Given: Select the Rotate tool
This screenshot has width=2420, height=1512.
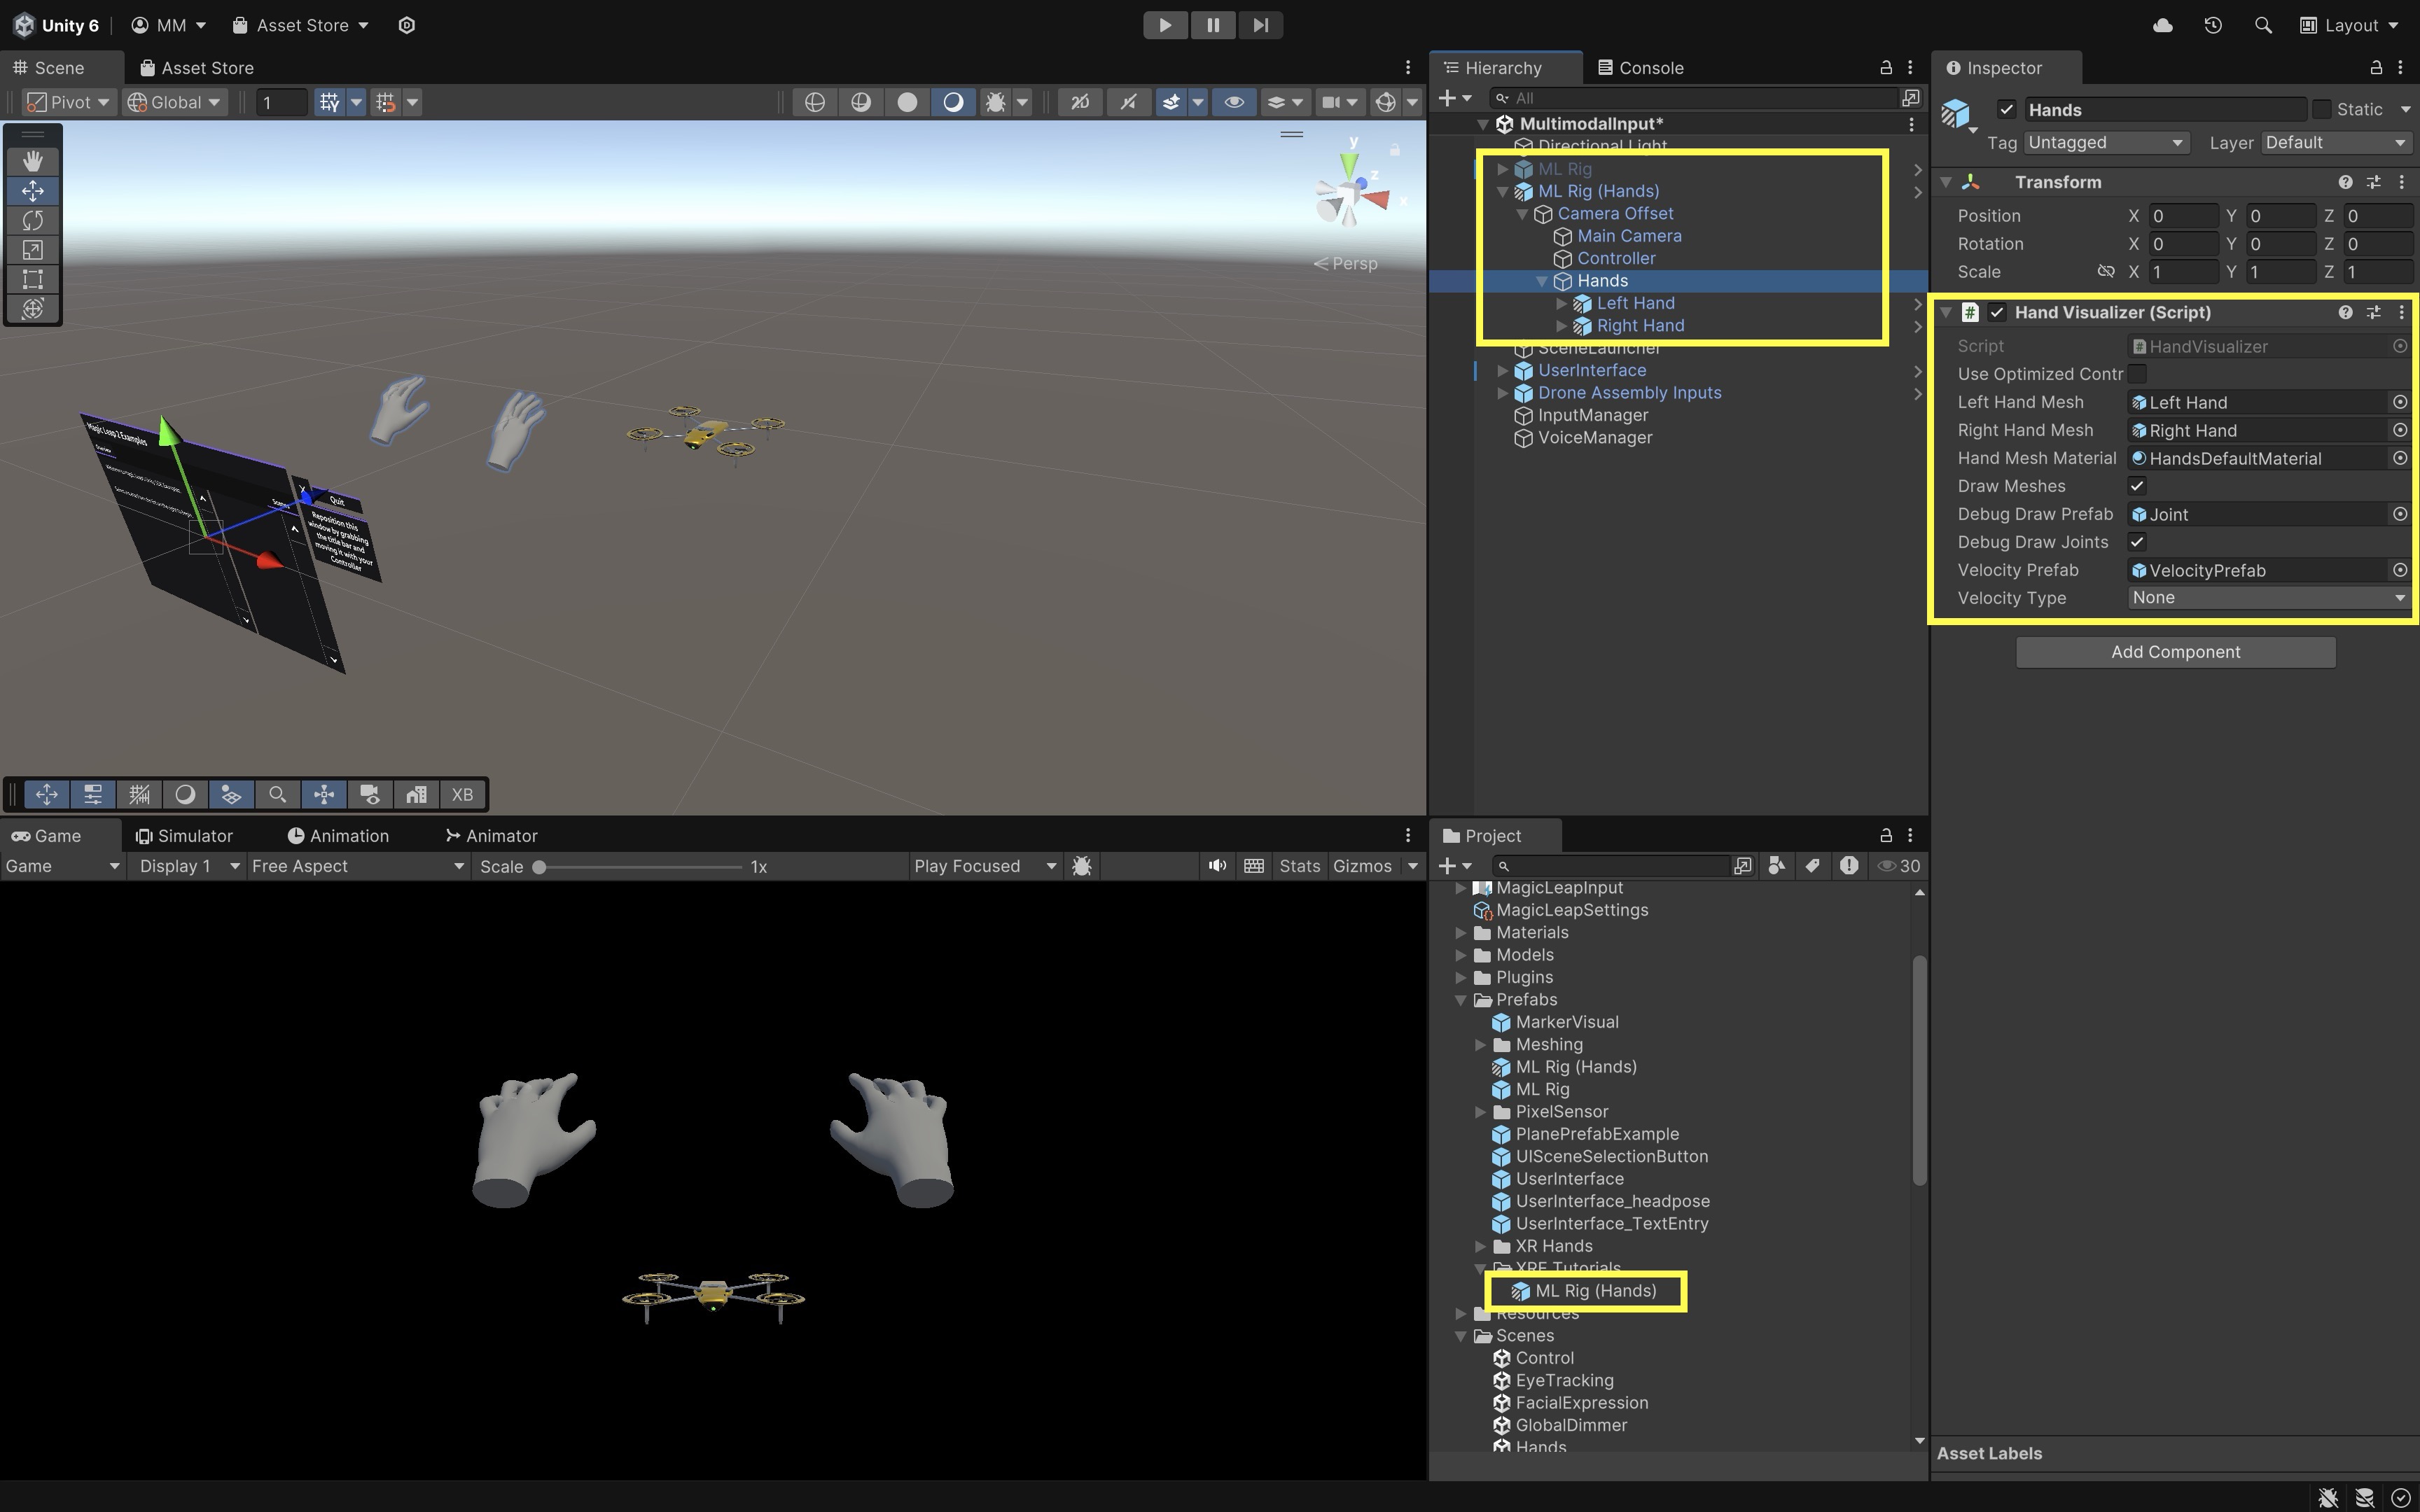Looking at the screenshot, I should click(32, 220).
